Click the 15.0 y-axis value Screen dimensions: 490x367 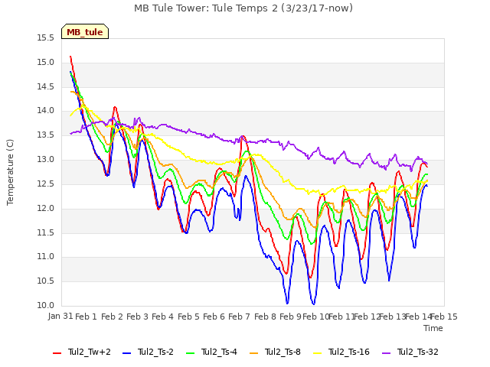[x=46, y=63]
